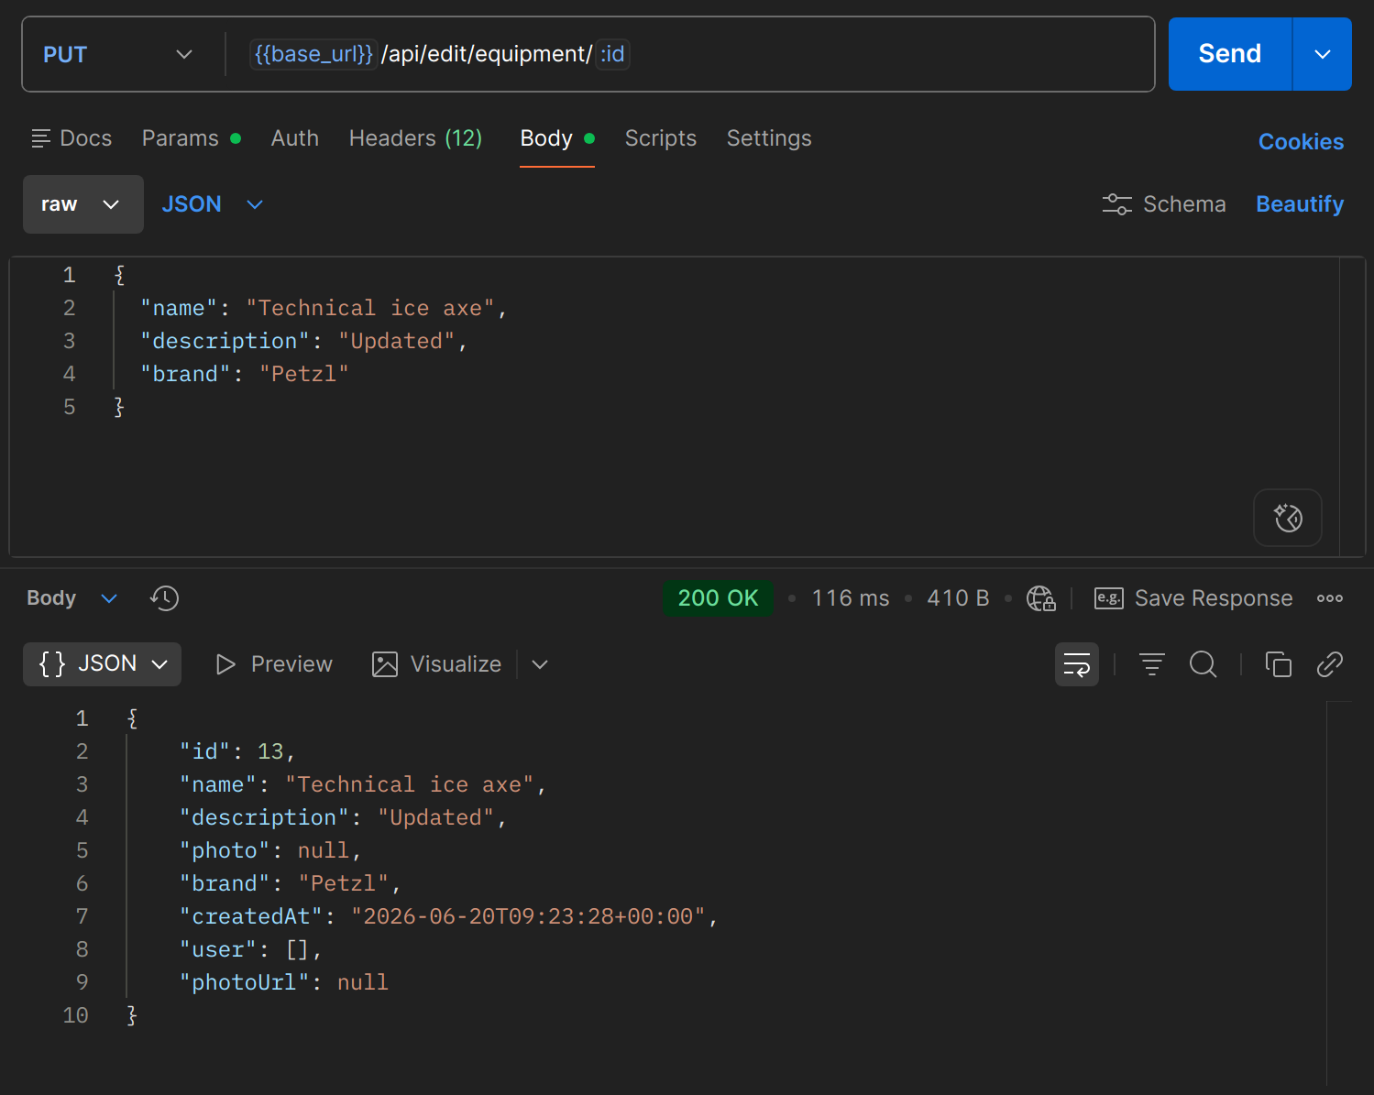Select the request Body tab
1374x1095 pixels.
click(x=557, y=138)
